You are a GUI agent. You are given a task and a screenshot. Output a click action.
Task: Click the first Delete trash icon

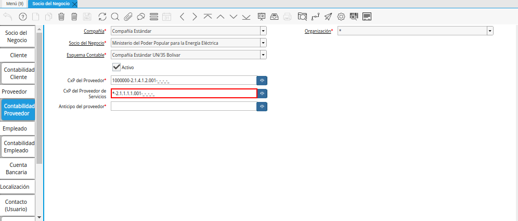[61, 17]
